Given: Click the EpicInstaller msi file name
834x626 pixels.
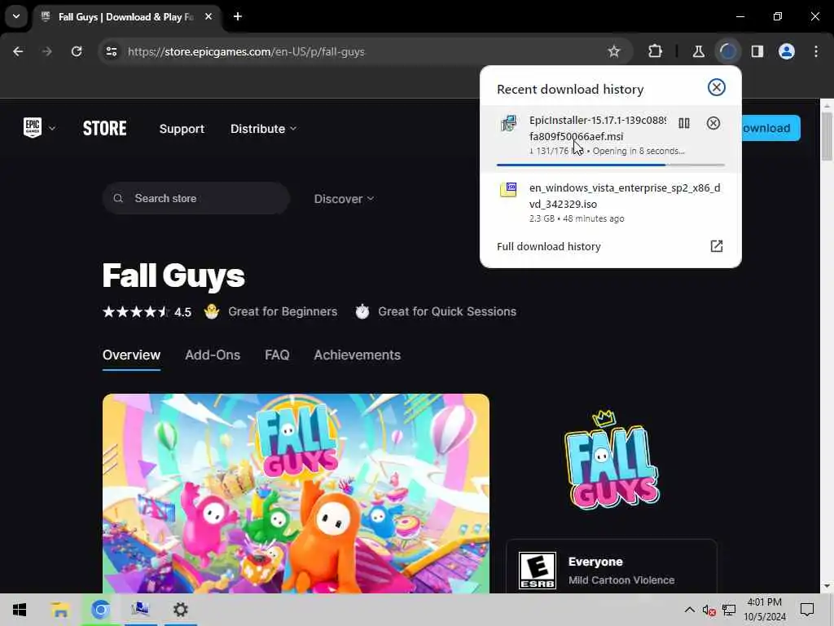Looking at the screenshot, I should [x=597, y=128].
